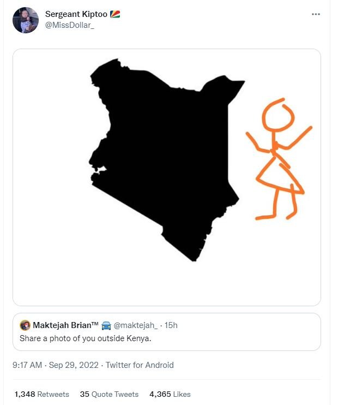Open the three-dot more options menu
This screenshot has width=338, height=405.
point(316,15)
